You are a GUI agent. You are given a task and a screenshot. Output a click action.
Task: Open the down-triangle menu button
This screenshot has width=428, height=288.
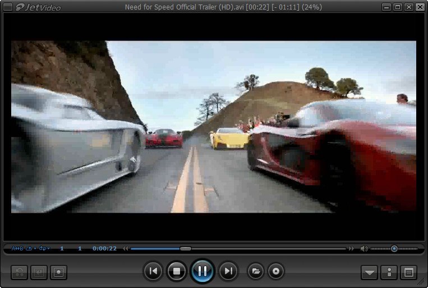(370, 272)
